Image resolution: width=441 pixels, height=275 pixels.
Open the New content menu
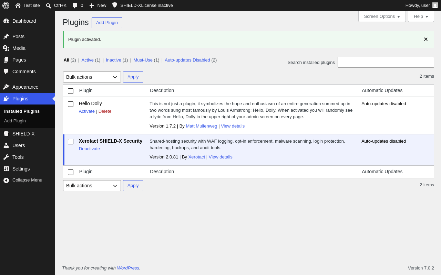point(98,5)
